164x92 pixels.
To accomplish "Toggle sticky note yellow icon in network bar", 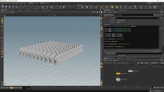I will (153, 63).
